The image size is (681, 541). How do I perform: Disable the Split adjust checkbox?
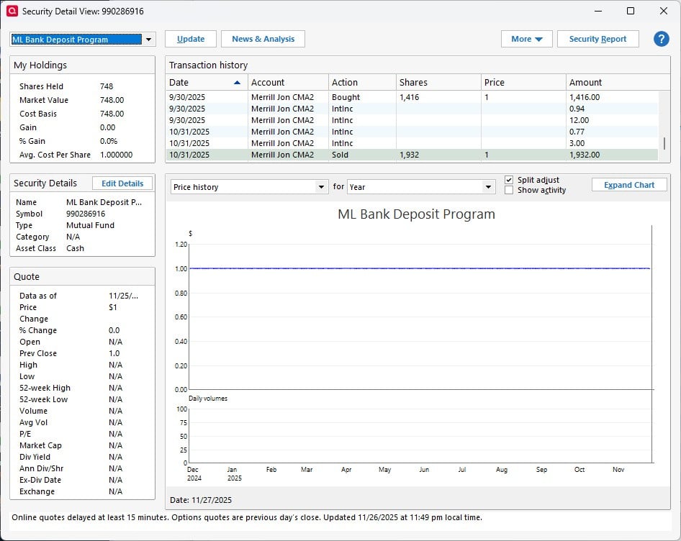[510, 180]
